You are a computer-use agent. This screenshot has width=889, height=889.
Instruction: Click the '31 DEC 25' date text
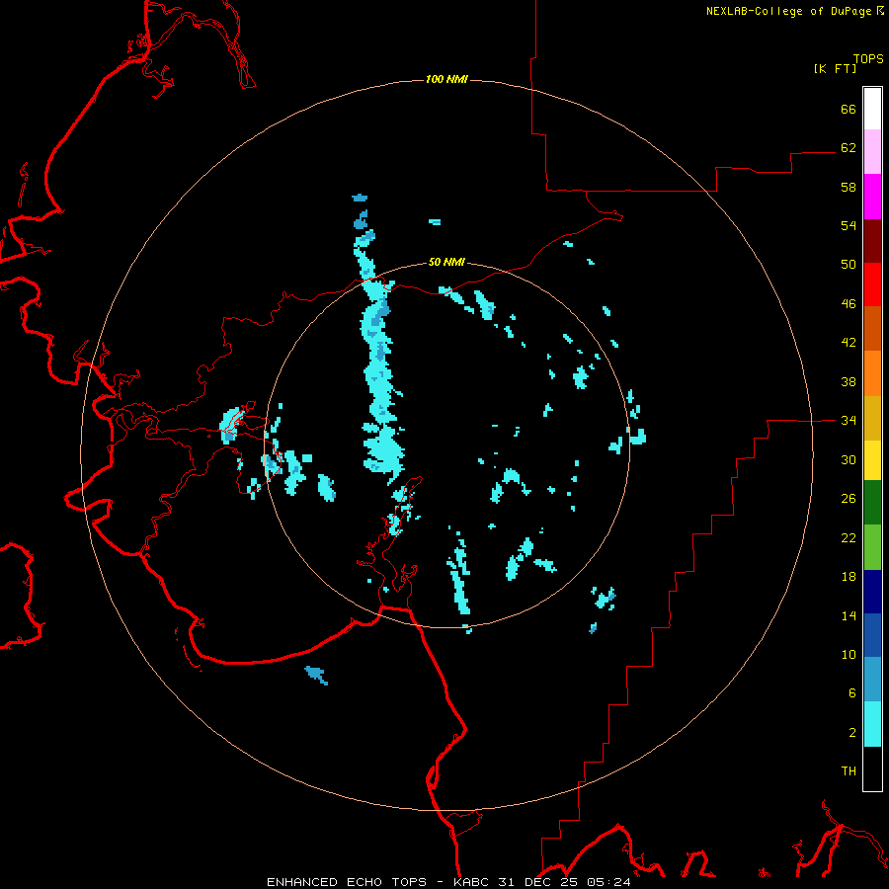(x=537, y=882)
